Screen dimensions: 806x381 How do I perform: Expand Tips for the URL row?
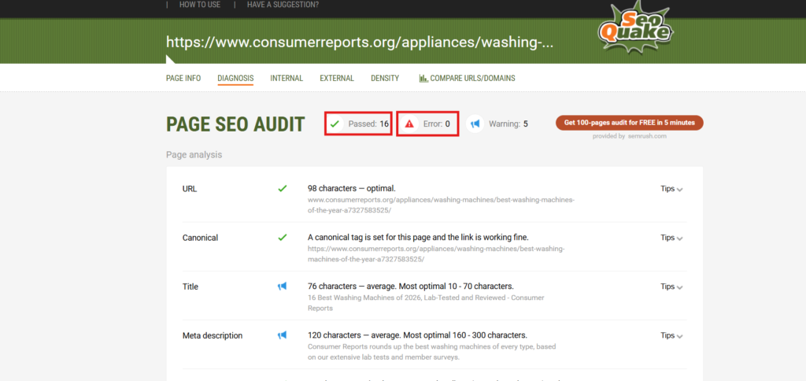pos(671,189)
